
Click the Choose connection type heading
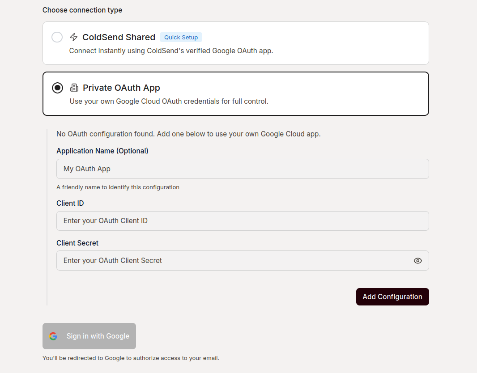(82, 10)
